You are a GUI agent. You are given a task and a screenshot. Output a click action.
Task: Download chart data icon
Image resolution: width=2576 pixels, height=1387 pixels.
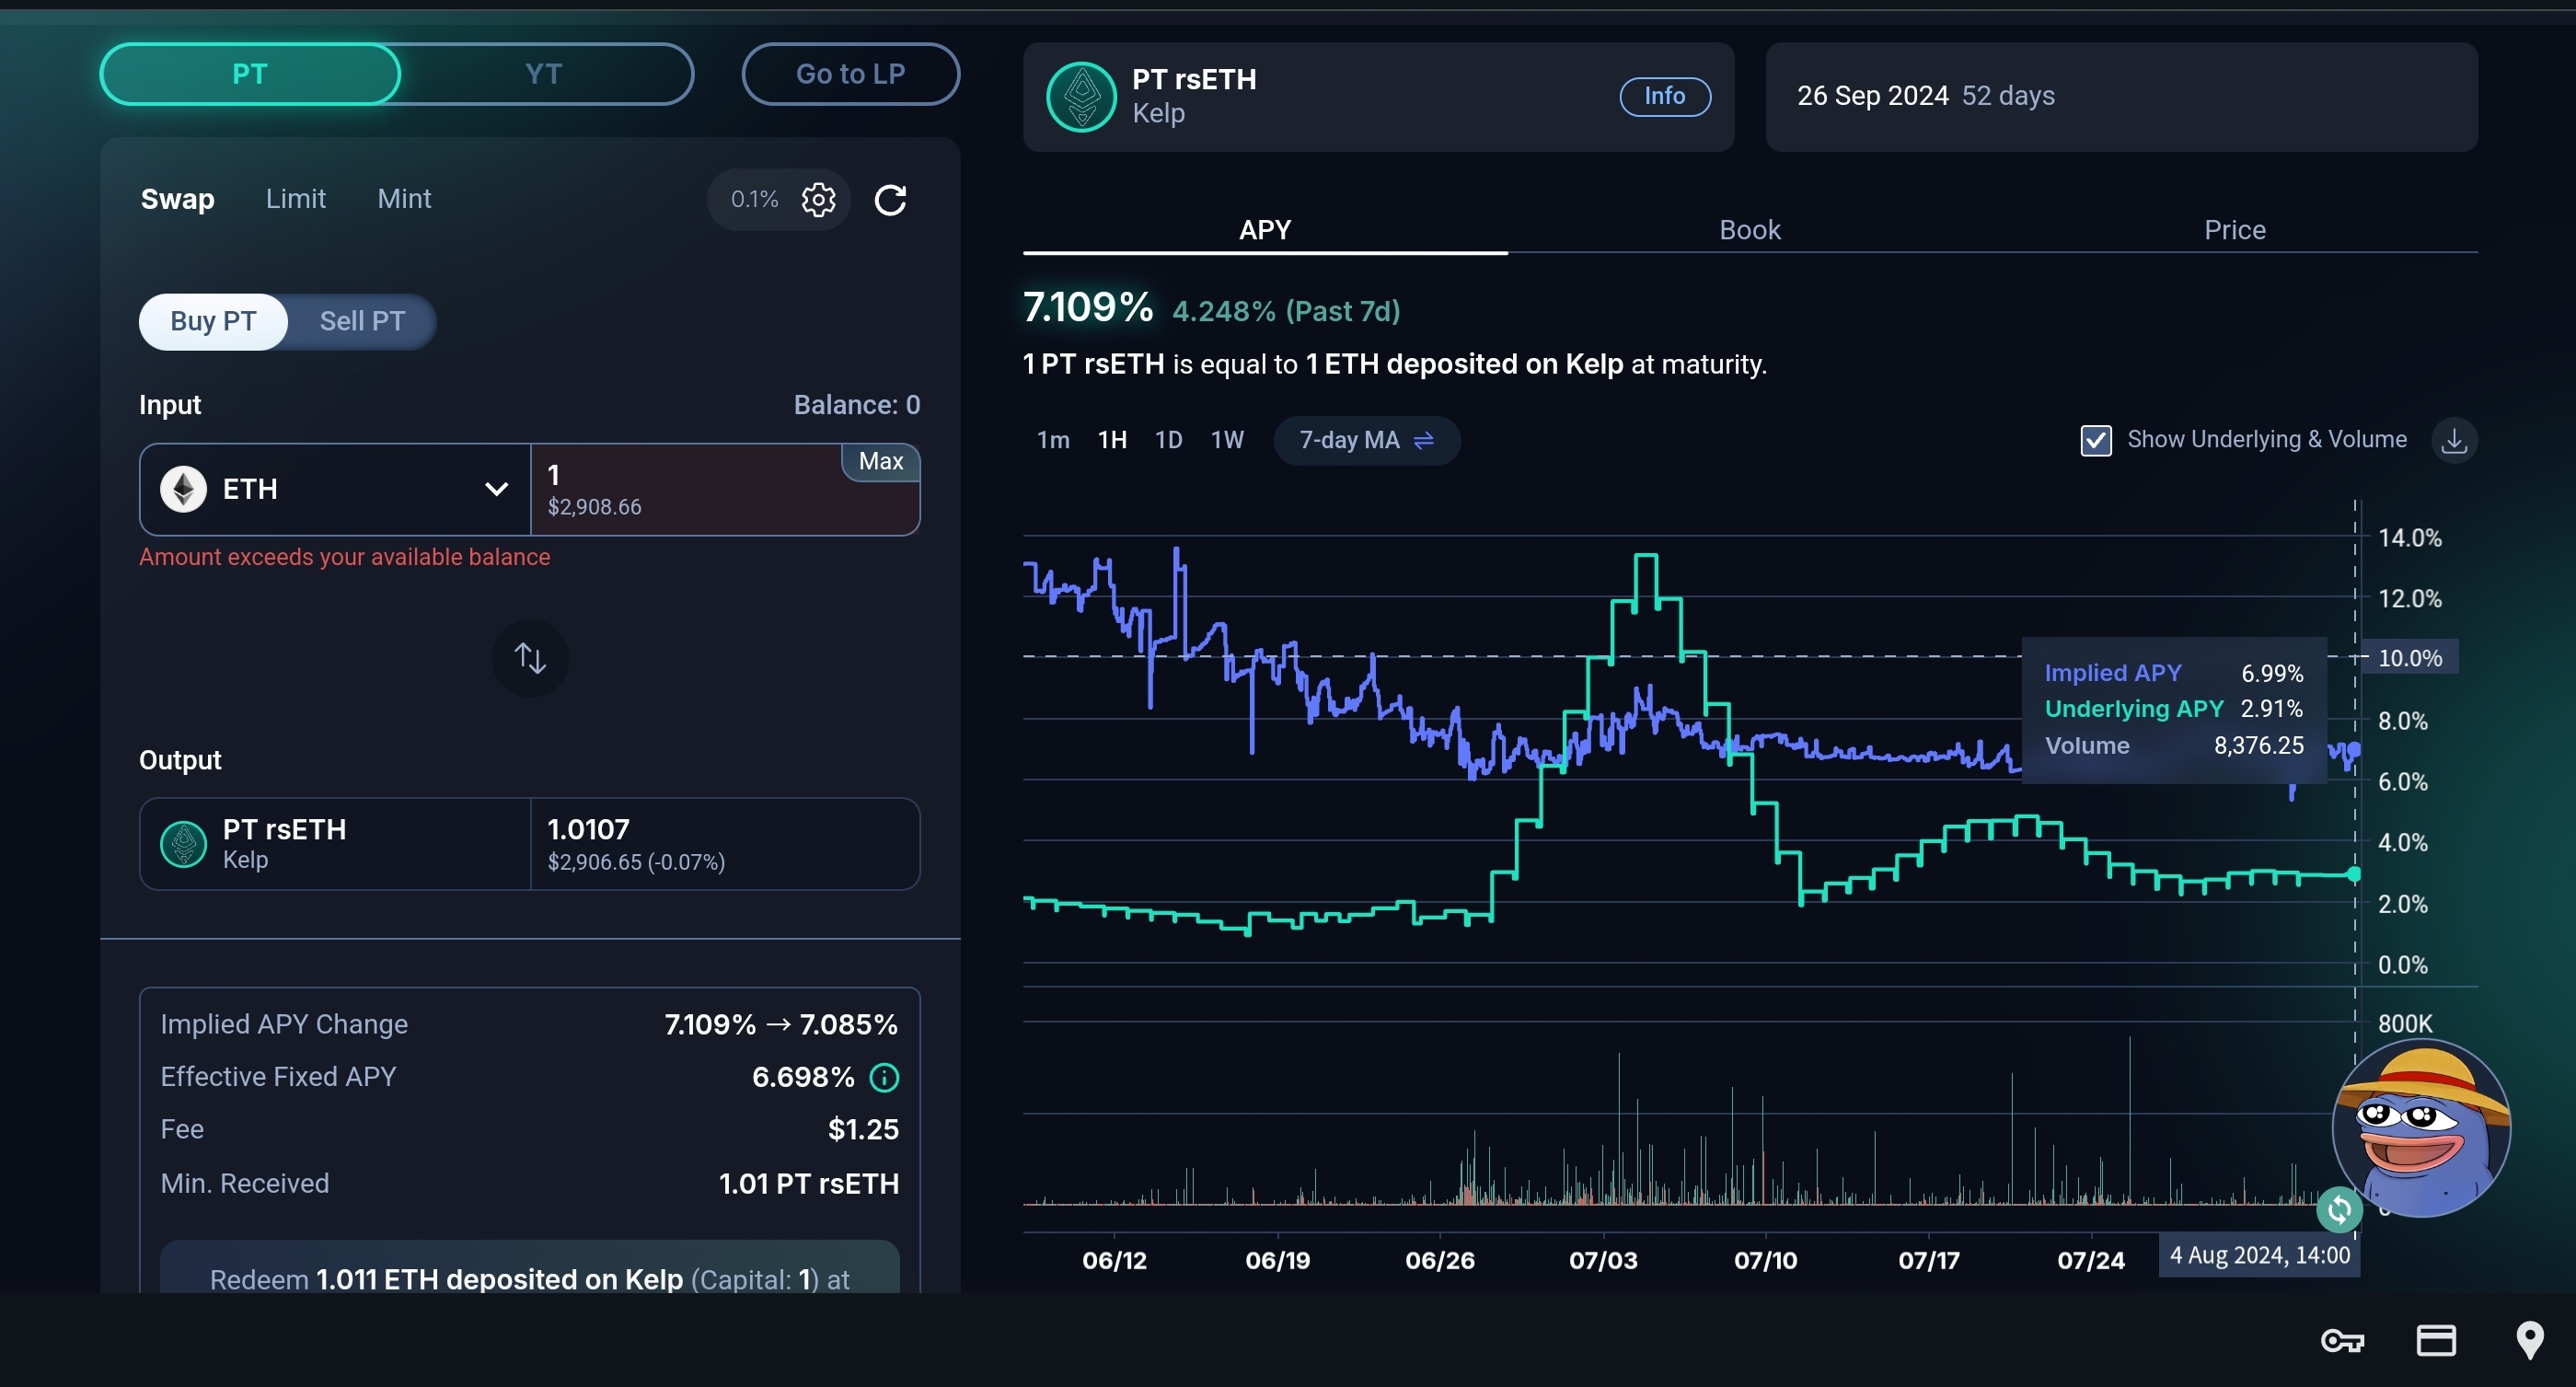pyautogui.click(x=2454, y=440)
